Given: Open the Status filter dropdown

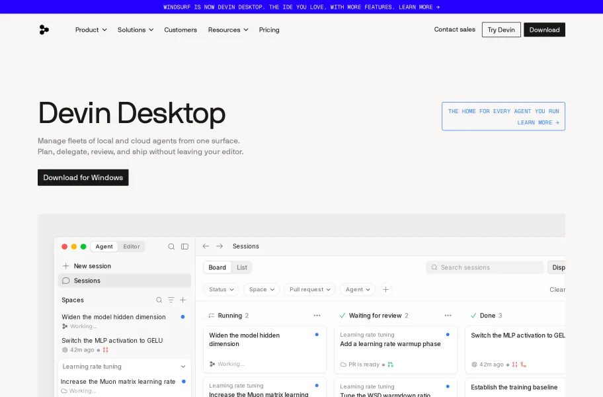Looking at the screenshot, I should 221,289.
